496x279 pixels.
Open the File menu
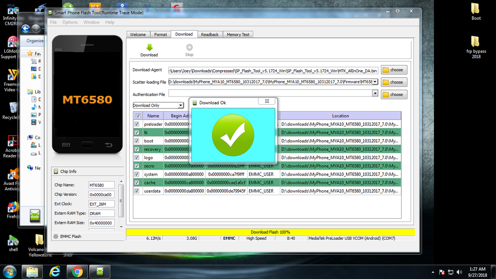point(53,22)
